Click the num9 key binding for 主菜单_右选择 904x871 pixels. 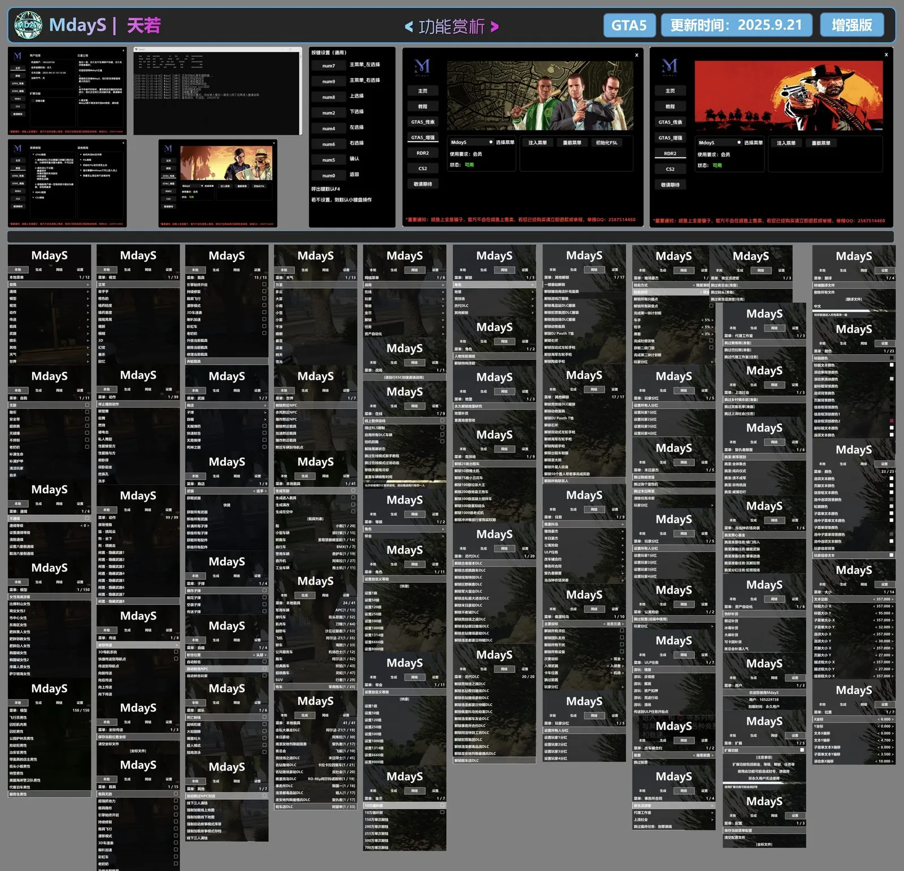pos(329,81)
